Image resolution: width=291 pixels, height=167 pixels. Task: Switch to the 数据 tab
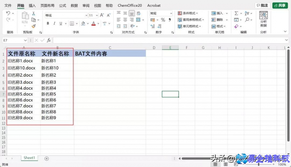[x=74, y=6]
